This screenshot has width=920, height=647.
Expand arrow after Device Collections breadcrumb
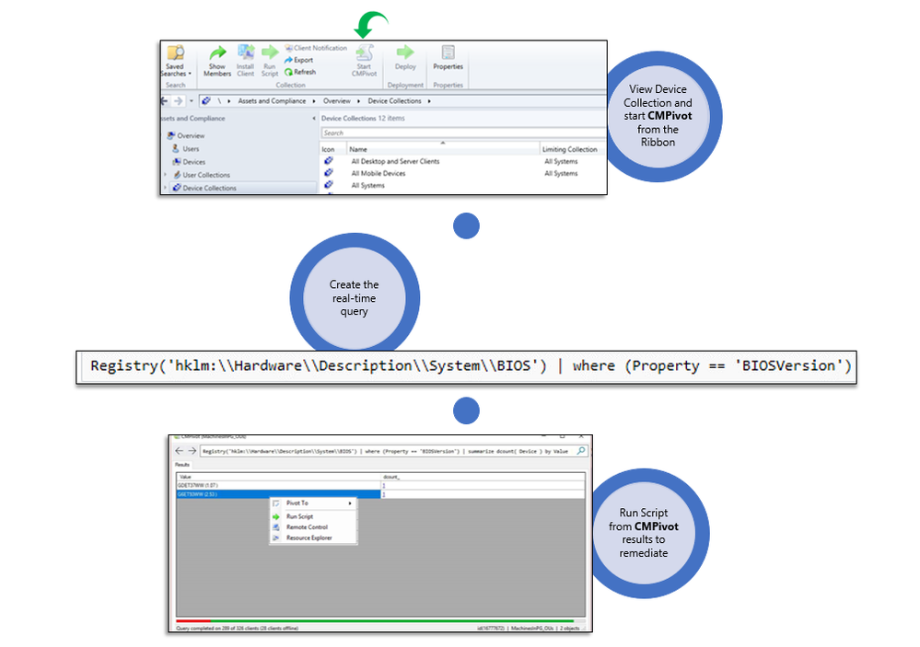coord(429,101)
